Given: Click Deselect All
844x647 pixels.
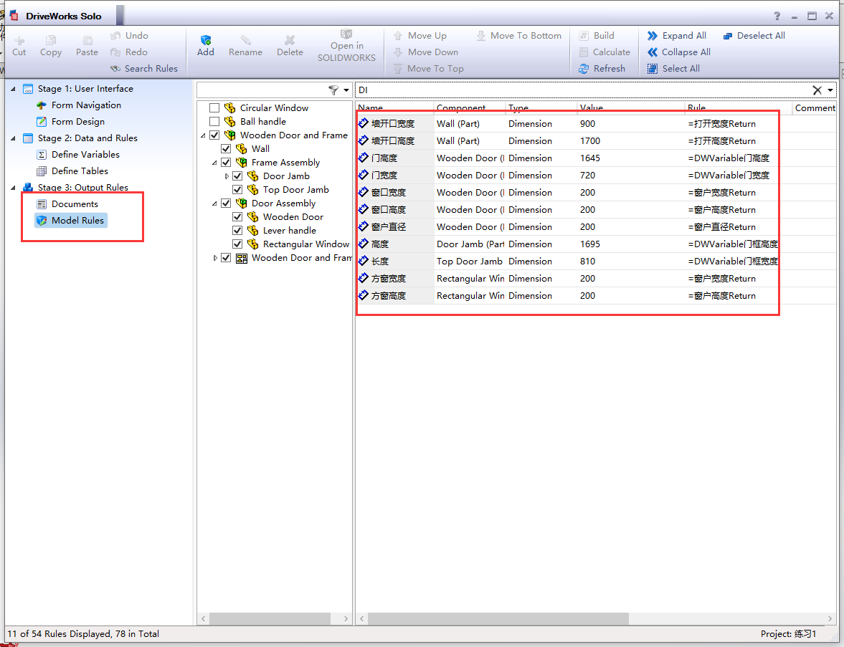Looking at the screenshot, I should pyautogui.click(x=754, y=36).
